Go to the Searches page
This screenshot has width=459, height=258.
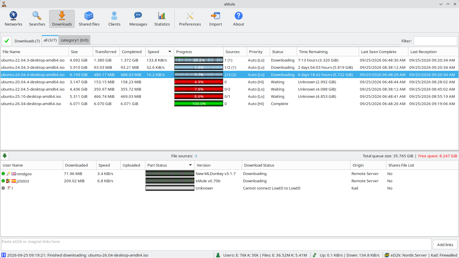[37, 19]
